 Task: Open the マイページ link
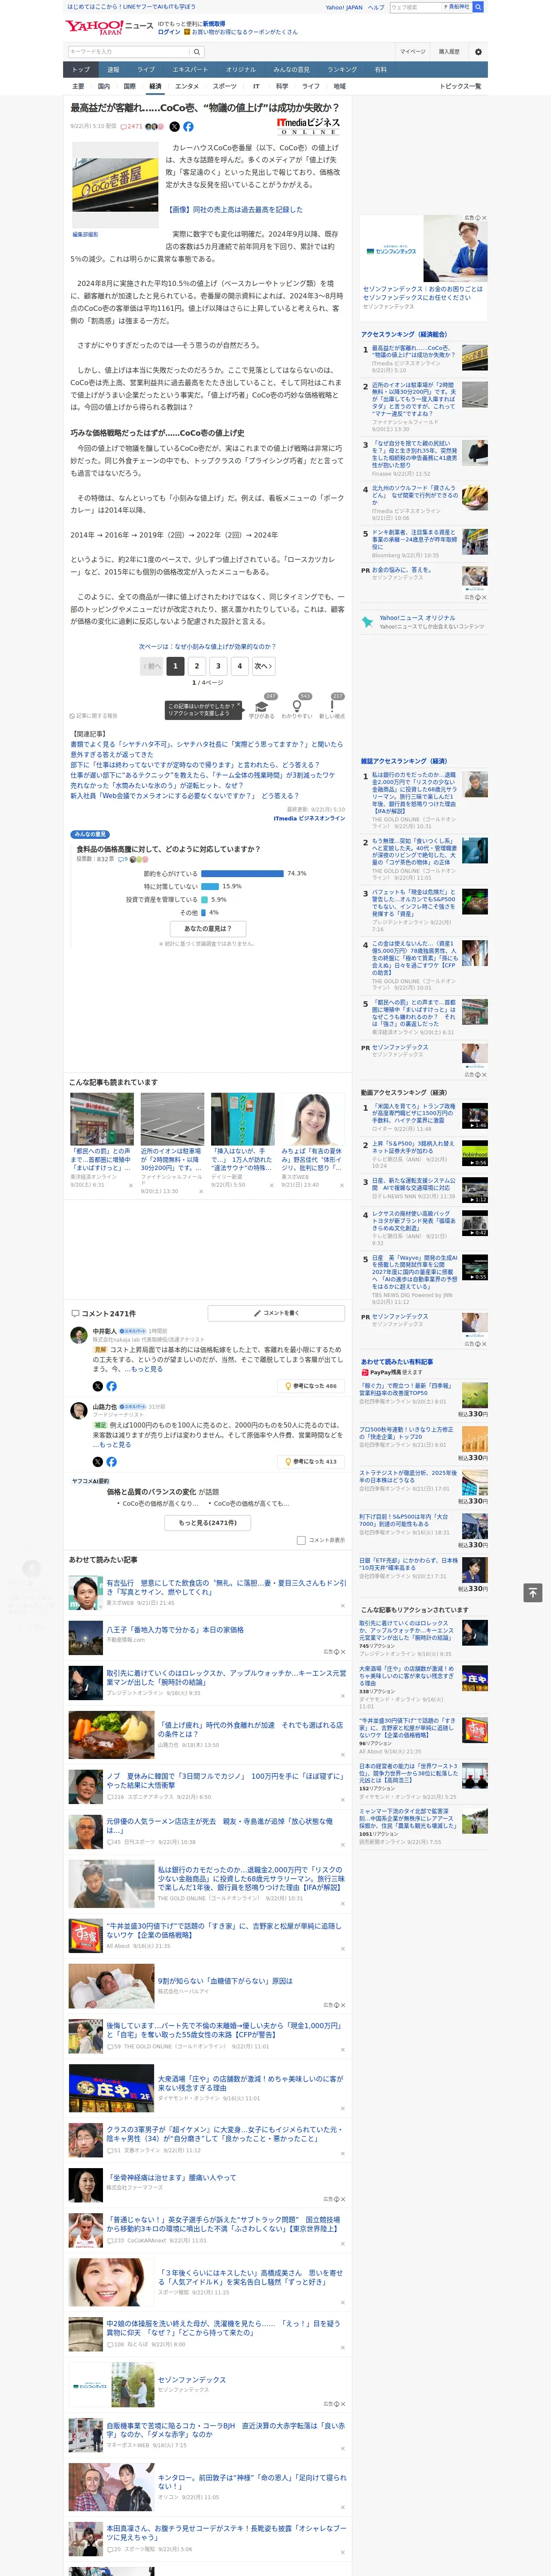click(x=412, y=51)
